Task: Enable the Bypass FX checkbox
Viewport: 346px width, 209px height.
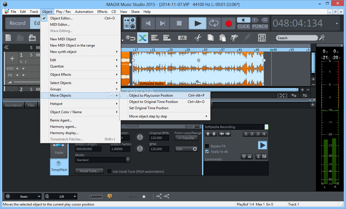Action: 207,146
